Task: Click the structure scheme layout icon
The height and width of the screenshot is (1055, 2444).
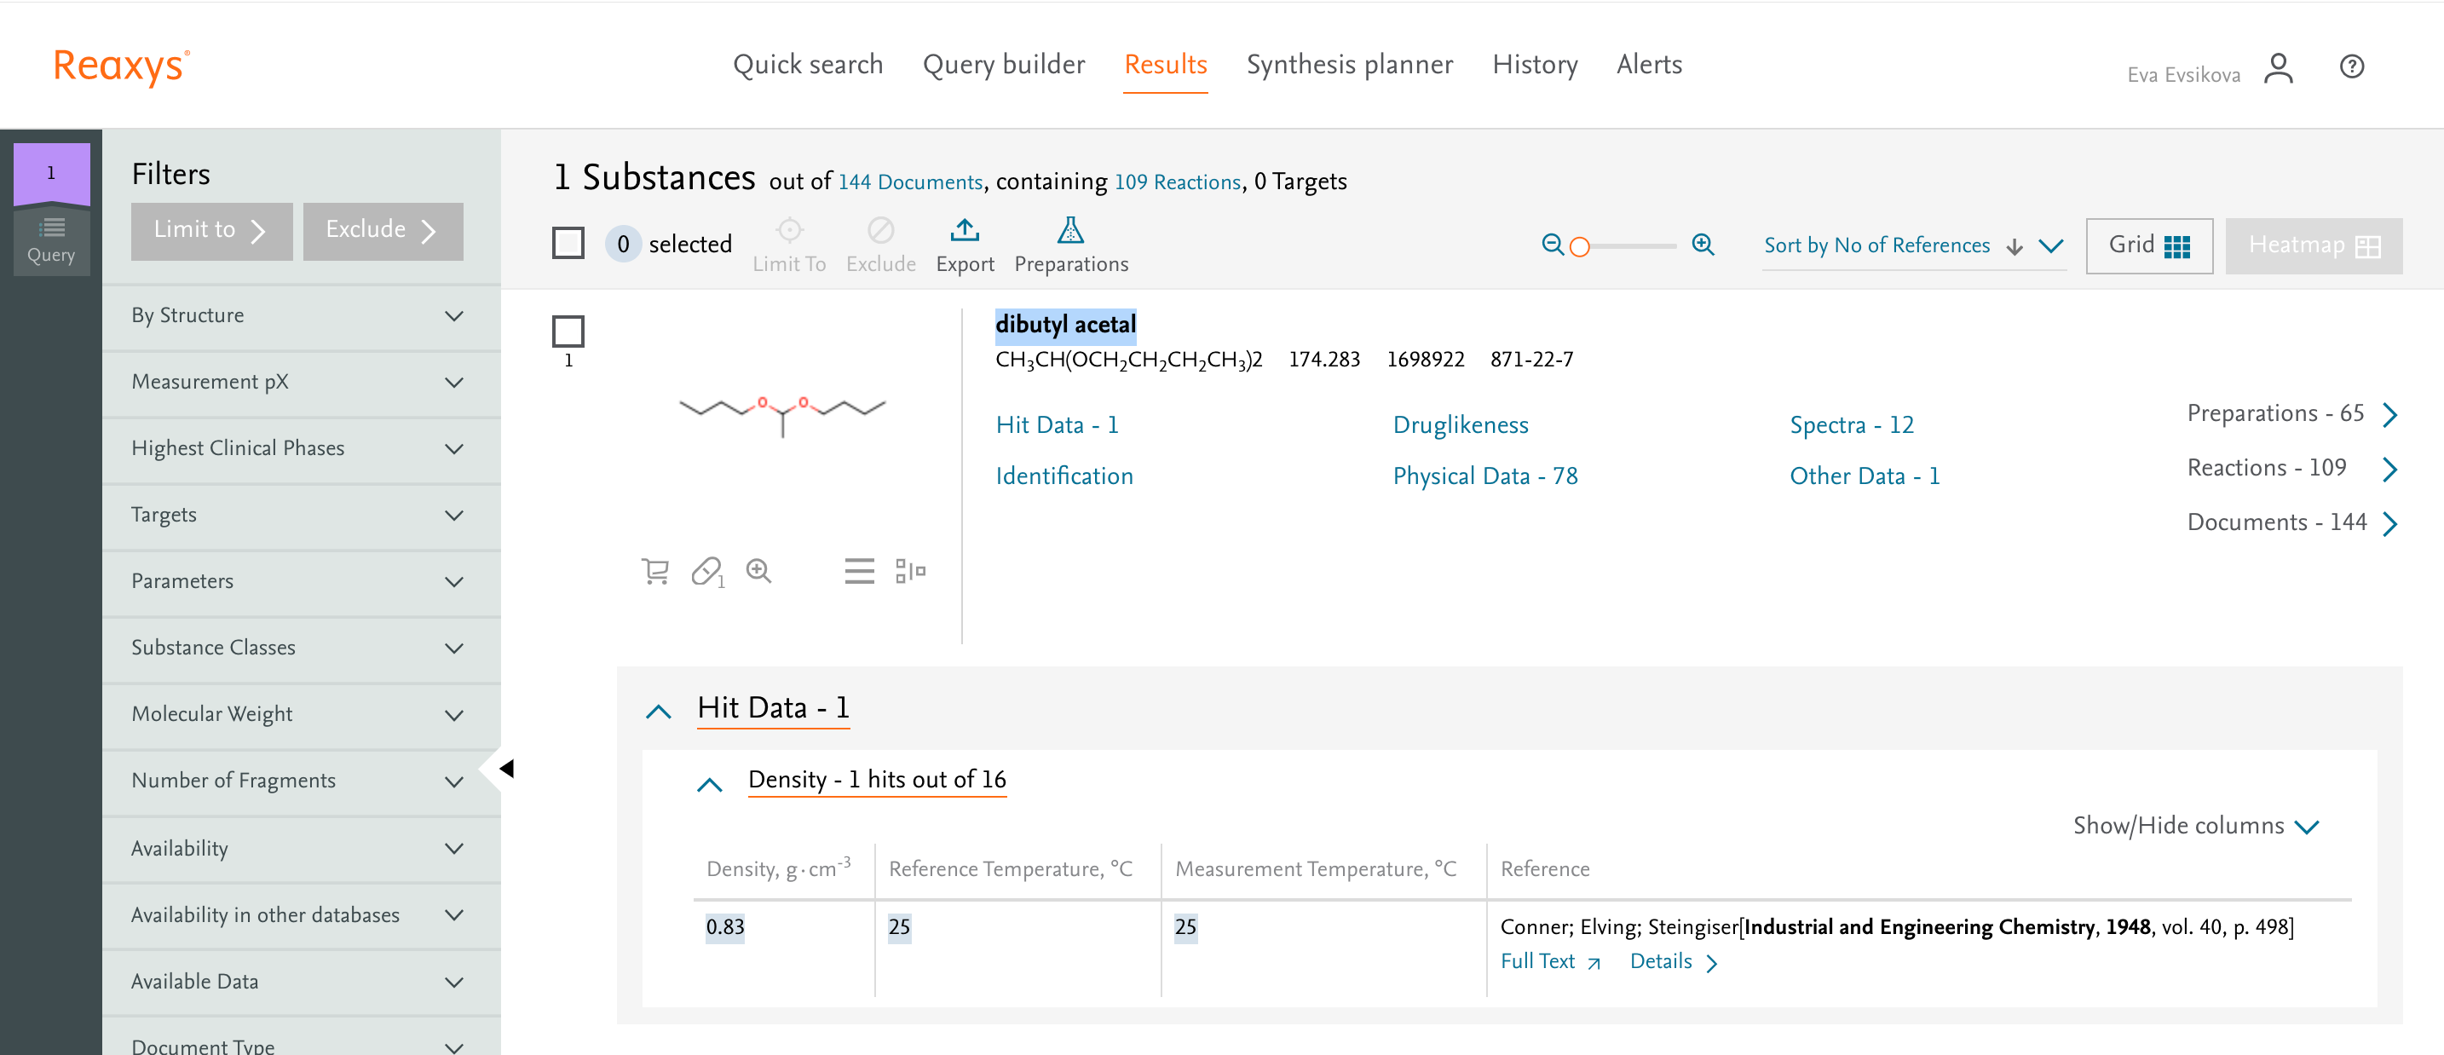Action: (x=910, y=571)
